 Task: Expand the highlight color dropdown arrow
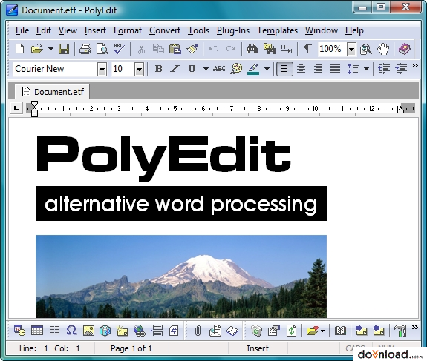[267, 69]
